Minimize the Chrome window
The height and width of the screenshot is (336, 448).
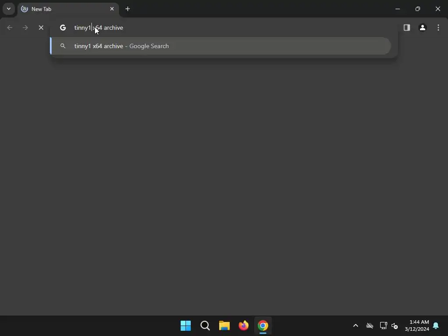[397, 9]
